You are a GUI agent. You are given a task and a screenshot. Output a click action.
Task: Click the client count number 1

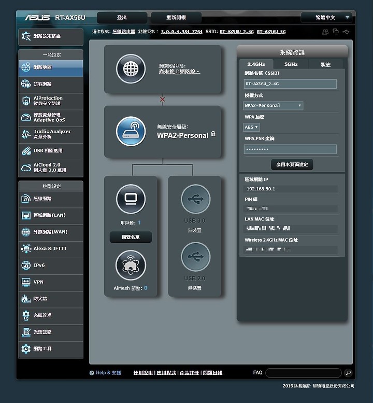tap(139, 223)
